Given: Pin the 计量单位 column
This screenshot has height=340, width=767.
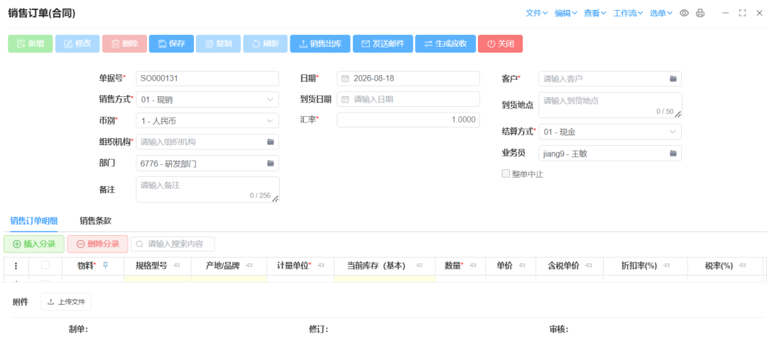Looking at the screenshot, I should pos(322,266).
